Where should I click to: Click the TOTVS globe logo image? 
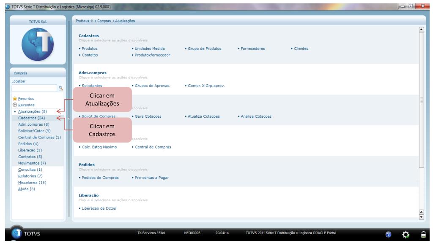point(38,44)
